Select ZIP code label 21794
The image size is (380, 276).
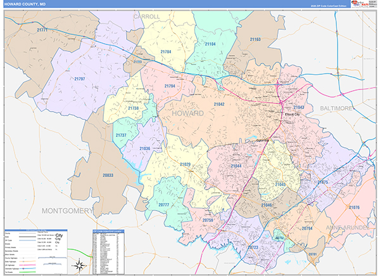(x=170, y=86)
